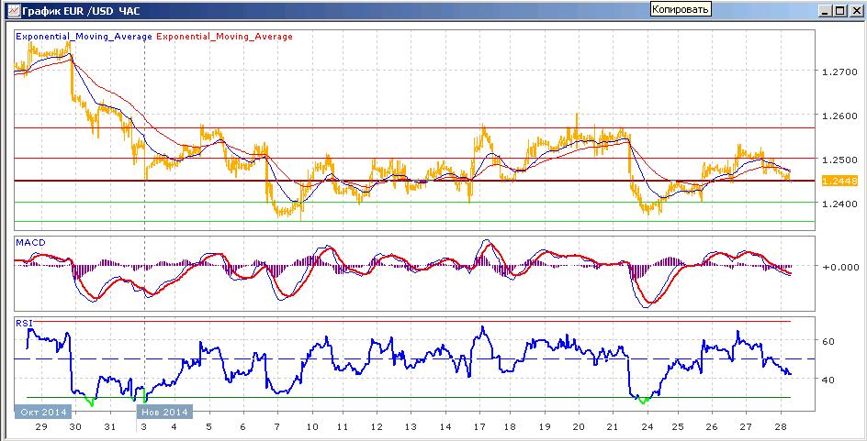The height and width of the screenshot is (441, 867).
Task: Click the Копировать button
Action: (x=681, y=9)
